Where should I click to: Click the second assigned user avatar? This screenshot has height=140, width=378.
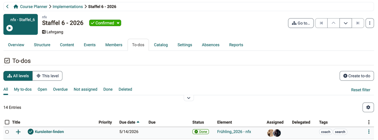[x=277, y=133]
